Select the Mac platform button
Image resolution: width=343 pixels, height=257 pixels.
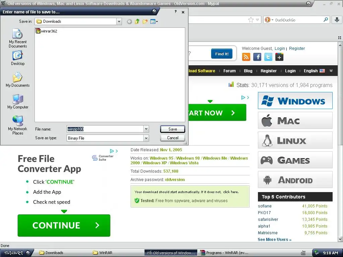tap(295, 120)
